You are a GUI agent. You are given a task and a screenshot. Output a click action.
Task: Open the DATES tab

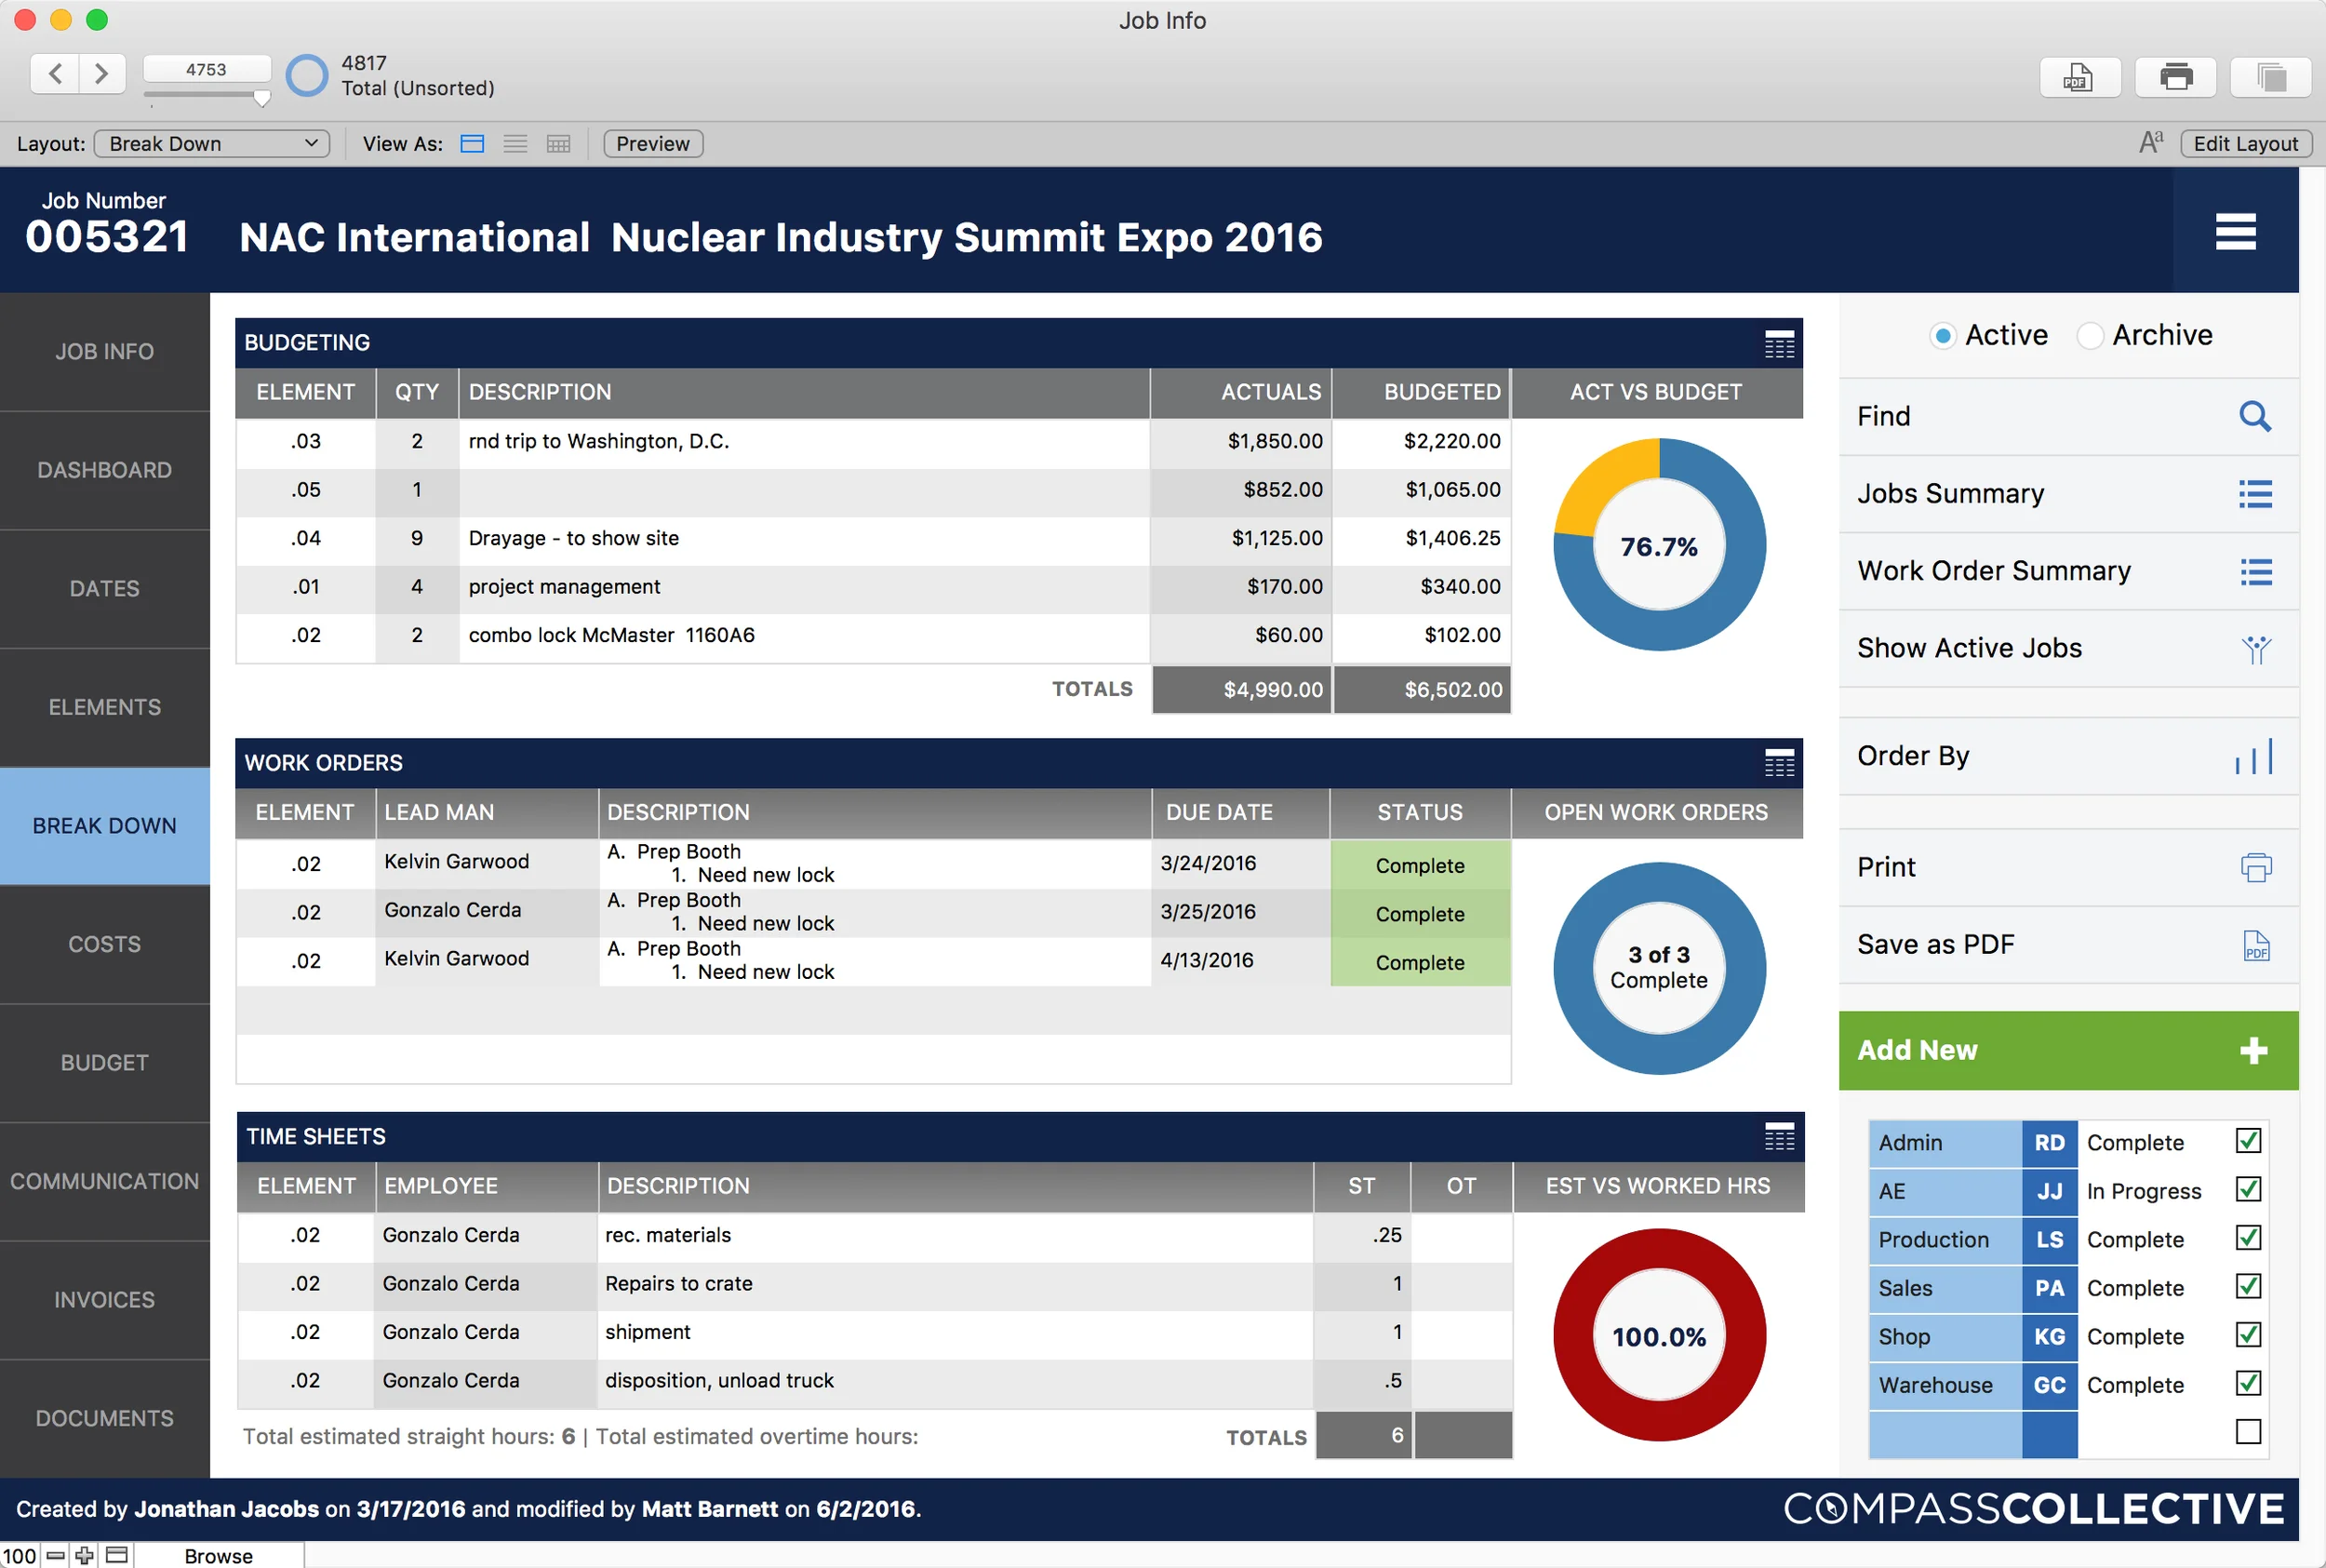pos(105,589)
